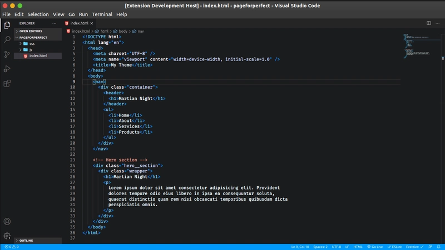Open the Selection menu
This screenshot has height=250, width=445.
coord(38,14)
